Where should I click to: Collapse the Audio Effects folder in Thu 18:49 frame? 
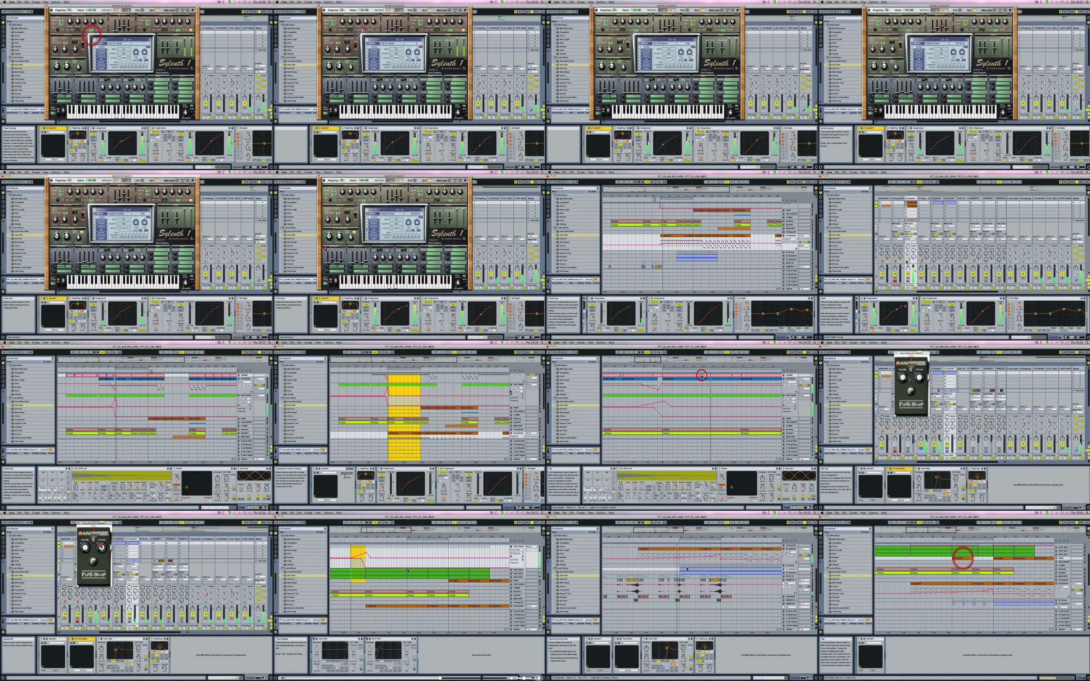(x=9, y=57)
